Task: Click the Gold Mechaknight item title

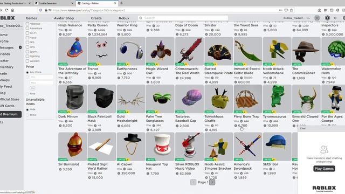Action: [127, 119]
